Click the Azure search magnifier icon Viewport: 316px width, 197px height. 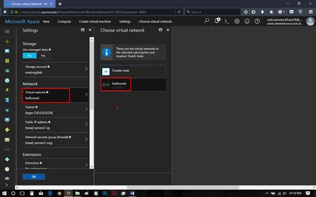coord(207,21)
